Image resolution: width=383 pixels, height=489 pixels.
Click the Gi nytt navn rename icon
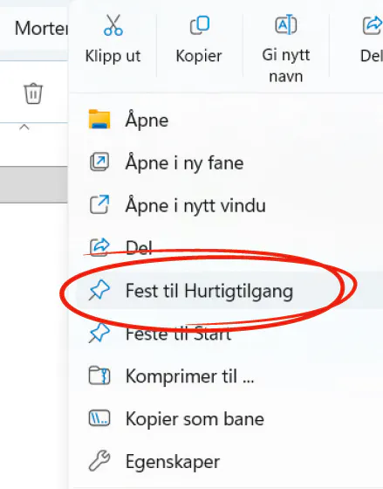click(286, 24)
